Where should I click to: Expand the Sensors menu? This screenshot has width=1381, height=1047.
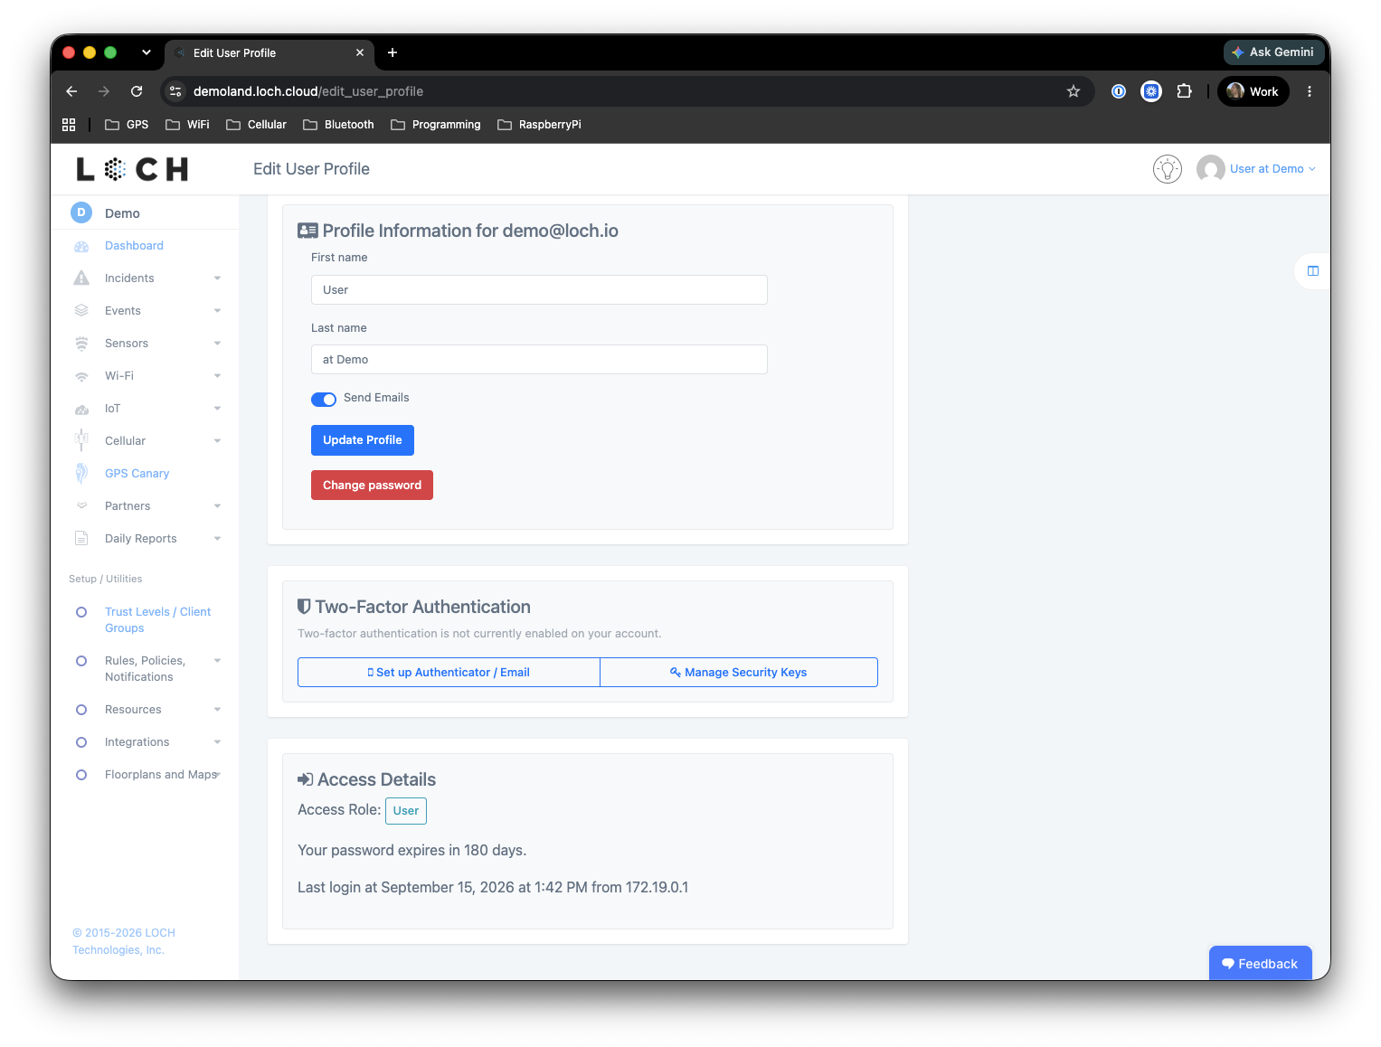pos(217,344)
